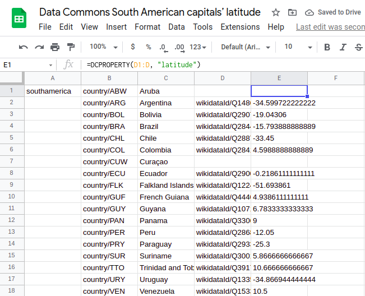Open the Google Sheets home icon

point(19,18)
